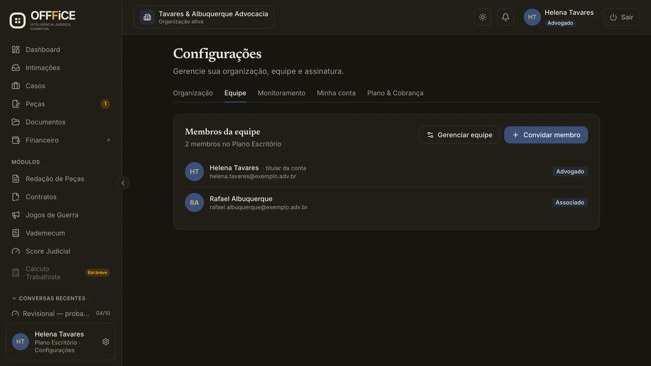Open Intimações inbox icon
This screenshot has width=651, height=366.
16,68
